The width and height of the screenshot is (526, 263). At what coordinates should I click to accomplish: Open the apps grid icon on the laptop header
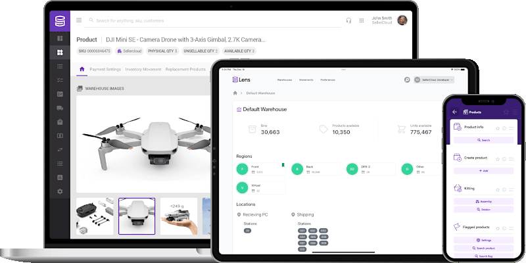[x=362, y=21]
